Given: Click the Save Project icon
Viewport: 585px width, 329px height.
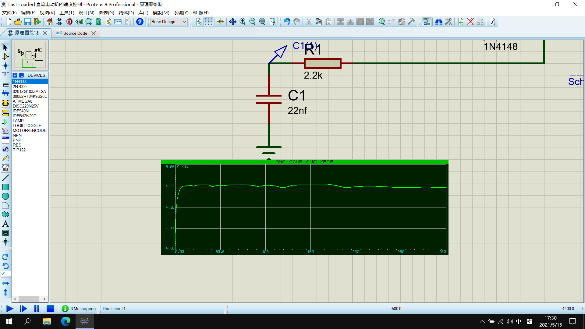Looking at the screenshot, I should click(x=28, y=22).
